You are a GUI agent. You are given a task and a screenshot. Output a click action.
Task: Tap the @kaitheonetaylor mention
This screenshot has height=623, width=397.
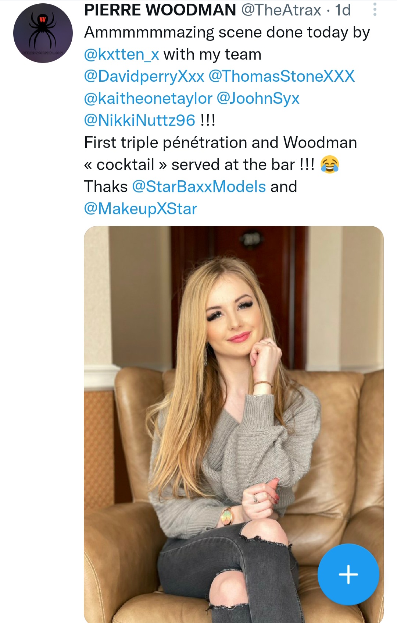[x=148, y=99]
